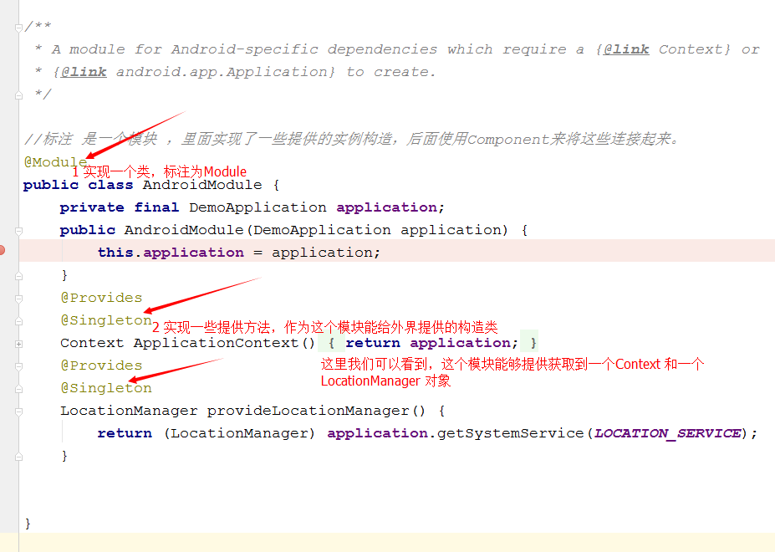The width and height of the screenshot is (775, 552).
Task: Click the 'LOCATION_SERVICE' constant
Action: [667, 433]
